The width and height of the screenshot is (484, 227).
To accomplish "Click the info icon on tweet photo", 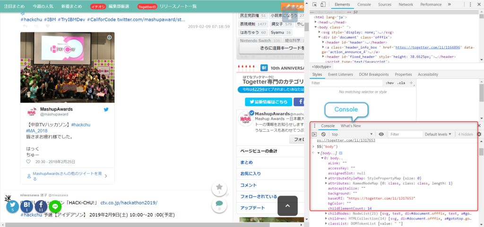I will [109, 37].
